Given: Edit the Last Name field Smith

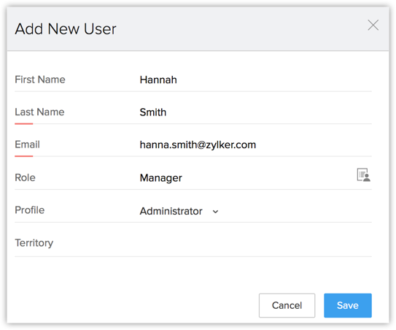Looking at the screenshot, I should [255, 112].
